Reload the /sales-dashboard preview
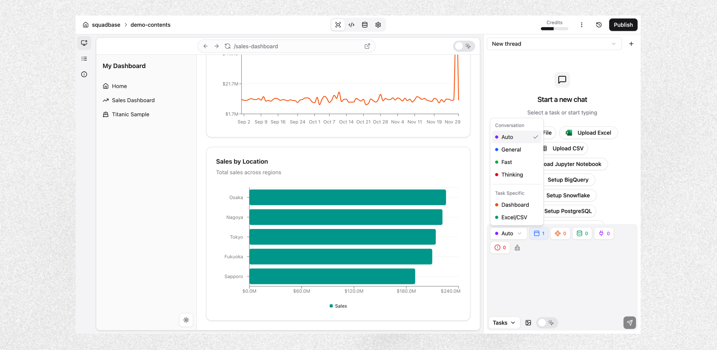This screenshot has height=350, width=717. tap(228, 46)
